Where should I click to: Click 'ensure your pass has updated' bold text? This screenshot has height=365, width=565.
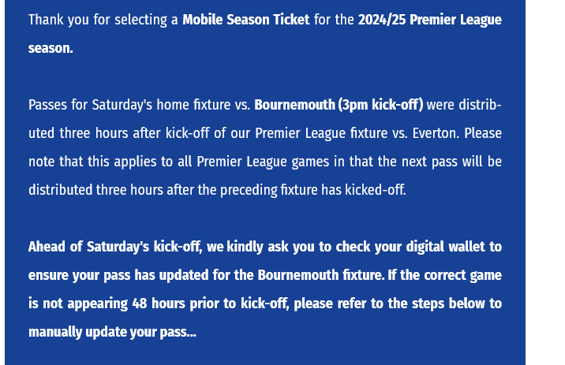coord(118,275)
